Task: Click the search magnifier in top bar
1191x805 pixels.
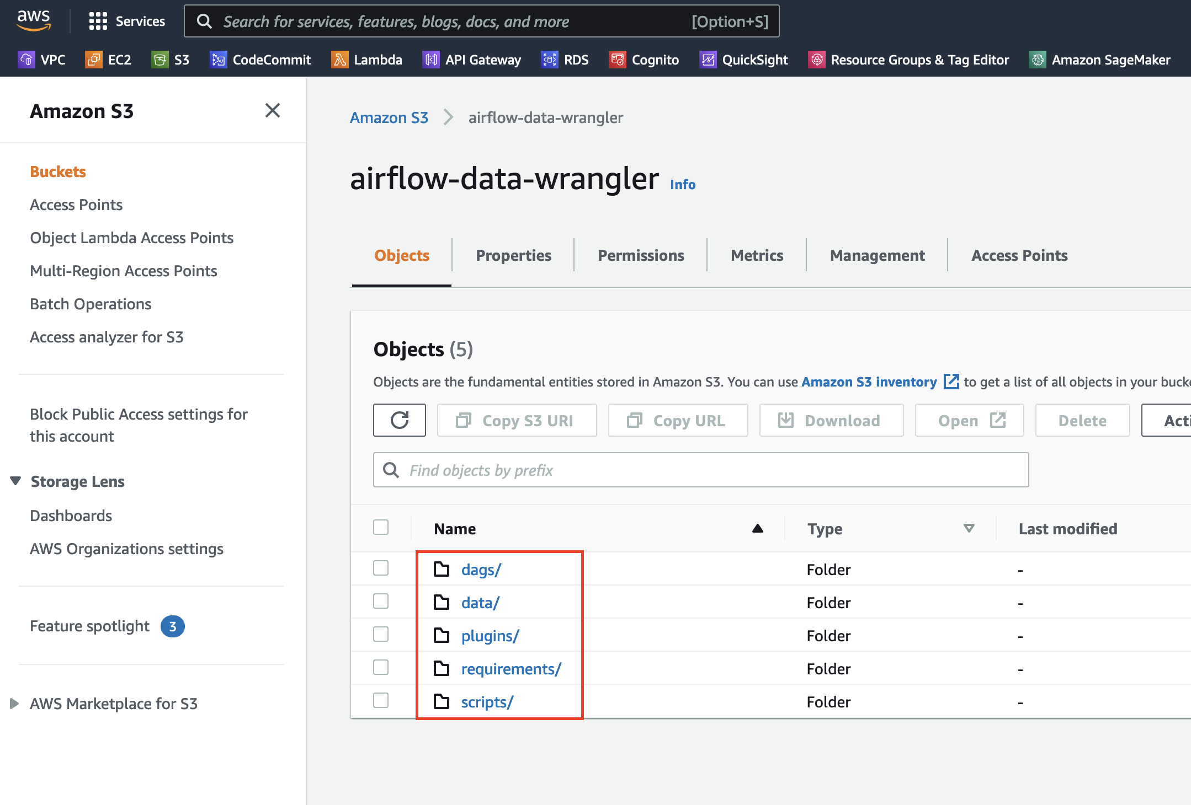Action: (204, 21)
